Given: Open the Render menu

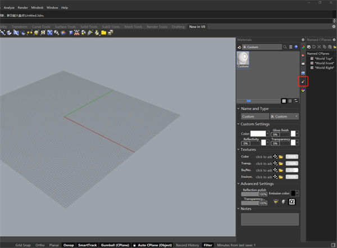Looking at the screenshot, I should [x=23, y=7].
